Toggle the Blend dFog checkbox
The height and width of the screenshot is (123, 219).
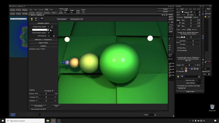(178, 48)
